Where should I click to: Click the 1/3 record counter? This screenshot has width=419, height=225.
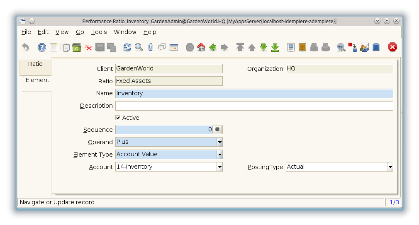pos(393,202)
